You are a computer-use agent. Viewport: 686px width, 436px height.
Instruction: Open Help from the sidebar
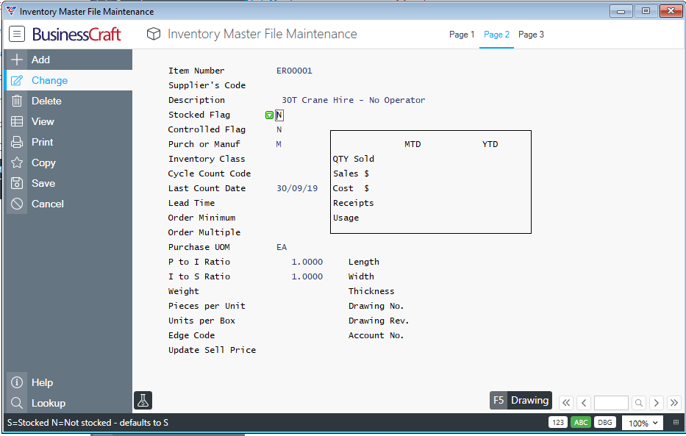click(42, 382)
